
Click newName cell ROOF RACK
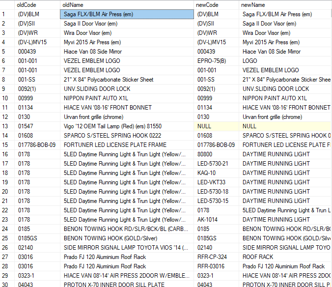click(x=285, y=257)
